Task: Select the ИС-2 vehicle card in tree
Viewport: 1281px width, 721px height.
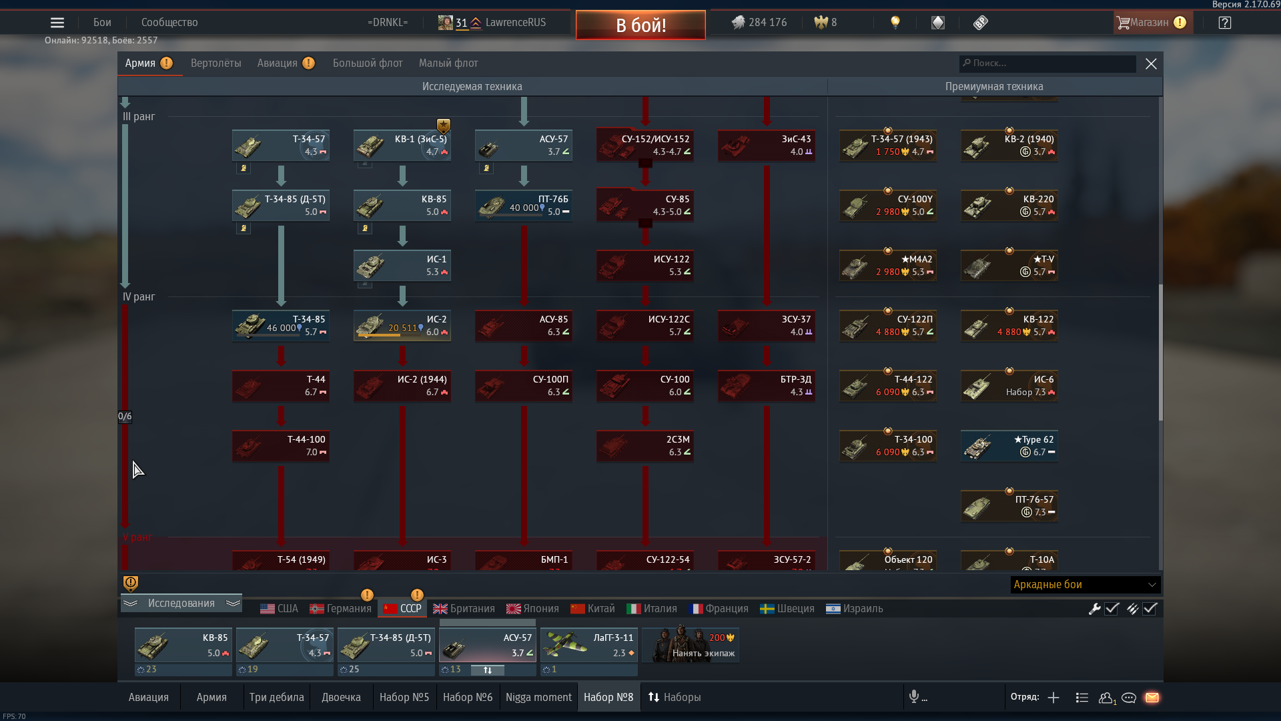Action: (402, 326)
